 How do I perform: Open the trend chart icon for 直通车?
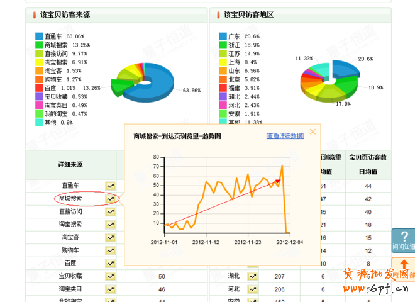pos(111,186)
